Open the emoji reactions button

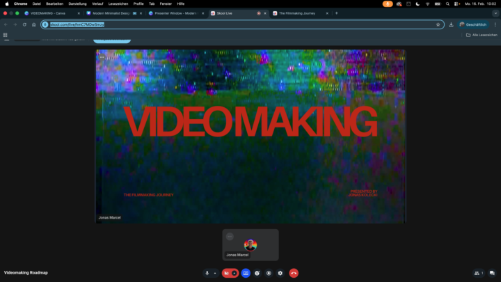pyautogui.click(x=257, y=273)
